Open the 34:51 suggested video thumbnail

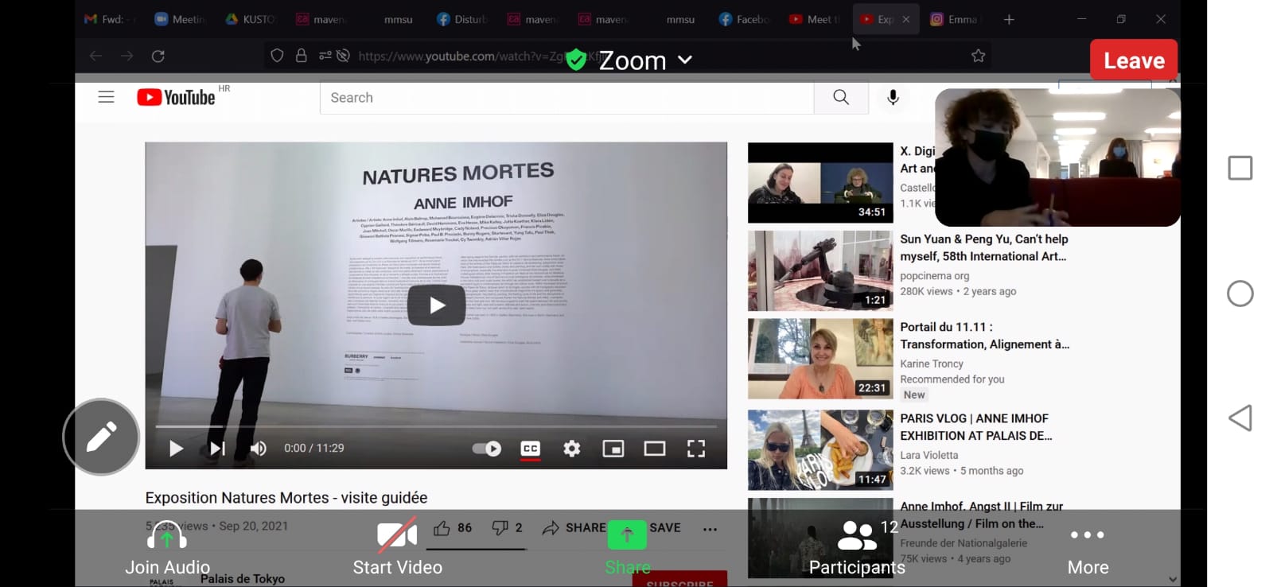coord(820,183)
